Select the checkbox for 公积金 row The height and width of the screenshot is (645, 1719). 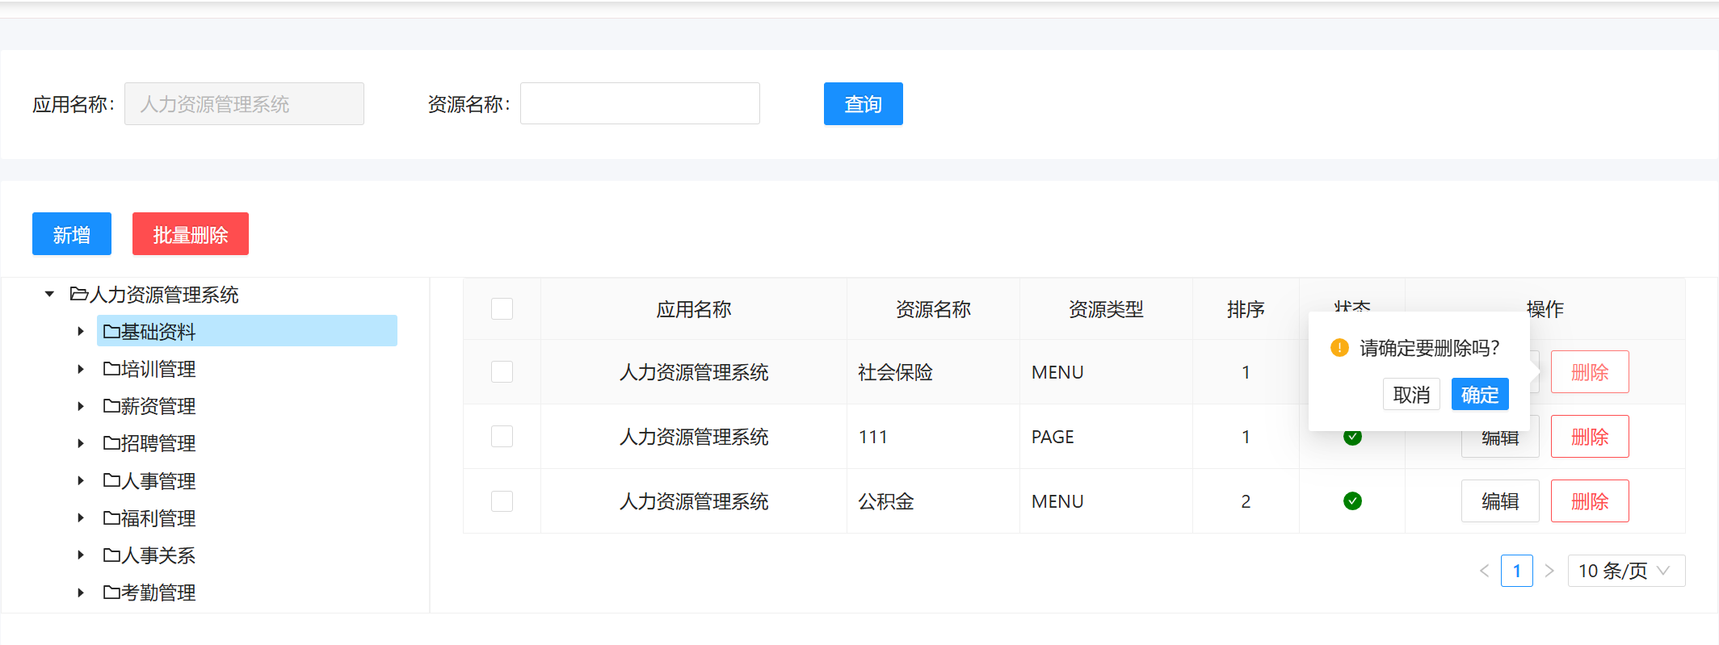[502, 501]
